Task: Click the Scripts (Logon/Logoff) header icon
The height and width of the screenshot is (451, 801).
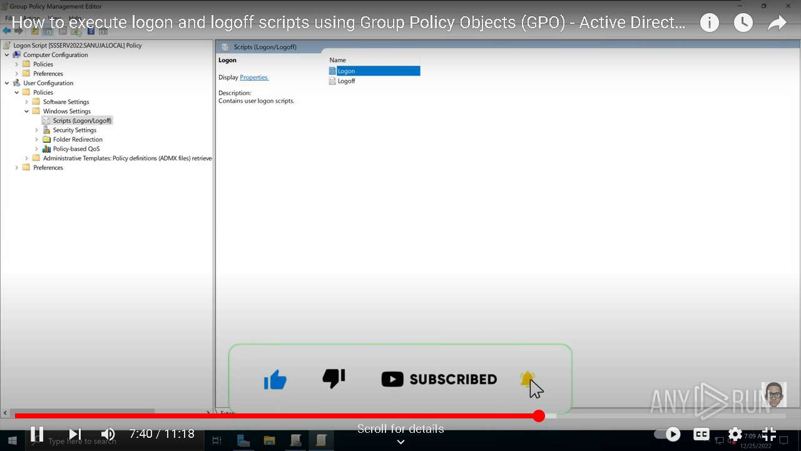Action: pos(225,47)
